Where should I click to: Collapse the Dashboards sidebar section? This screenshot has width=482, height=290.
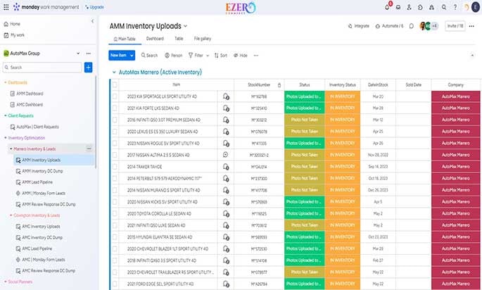(5, 82)
